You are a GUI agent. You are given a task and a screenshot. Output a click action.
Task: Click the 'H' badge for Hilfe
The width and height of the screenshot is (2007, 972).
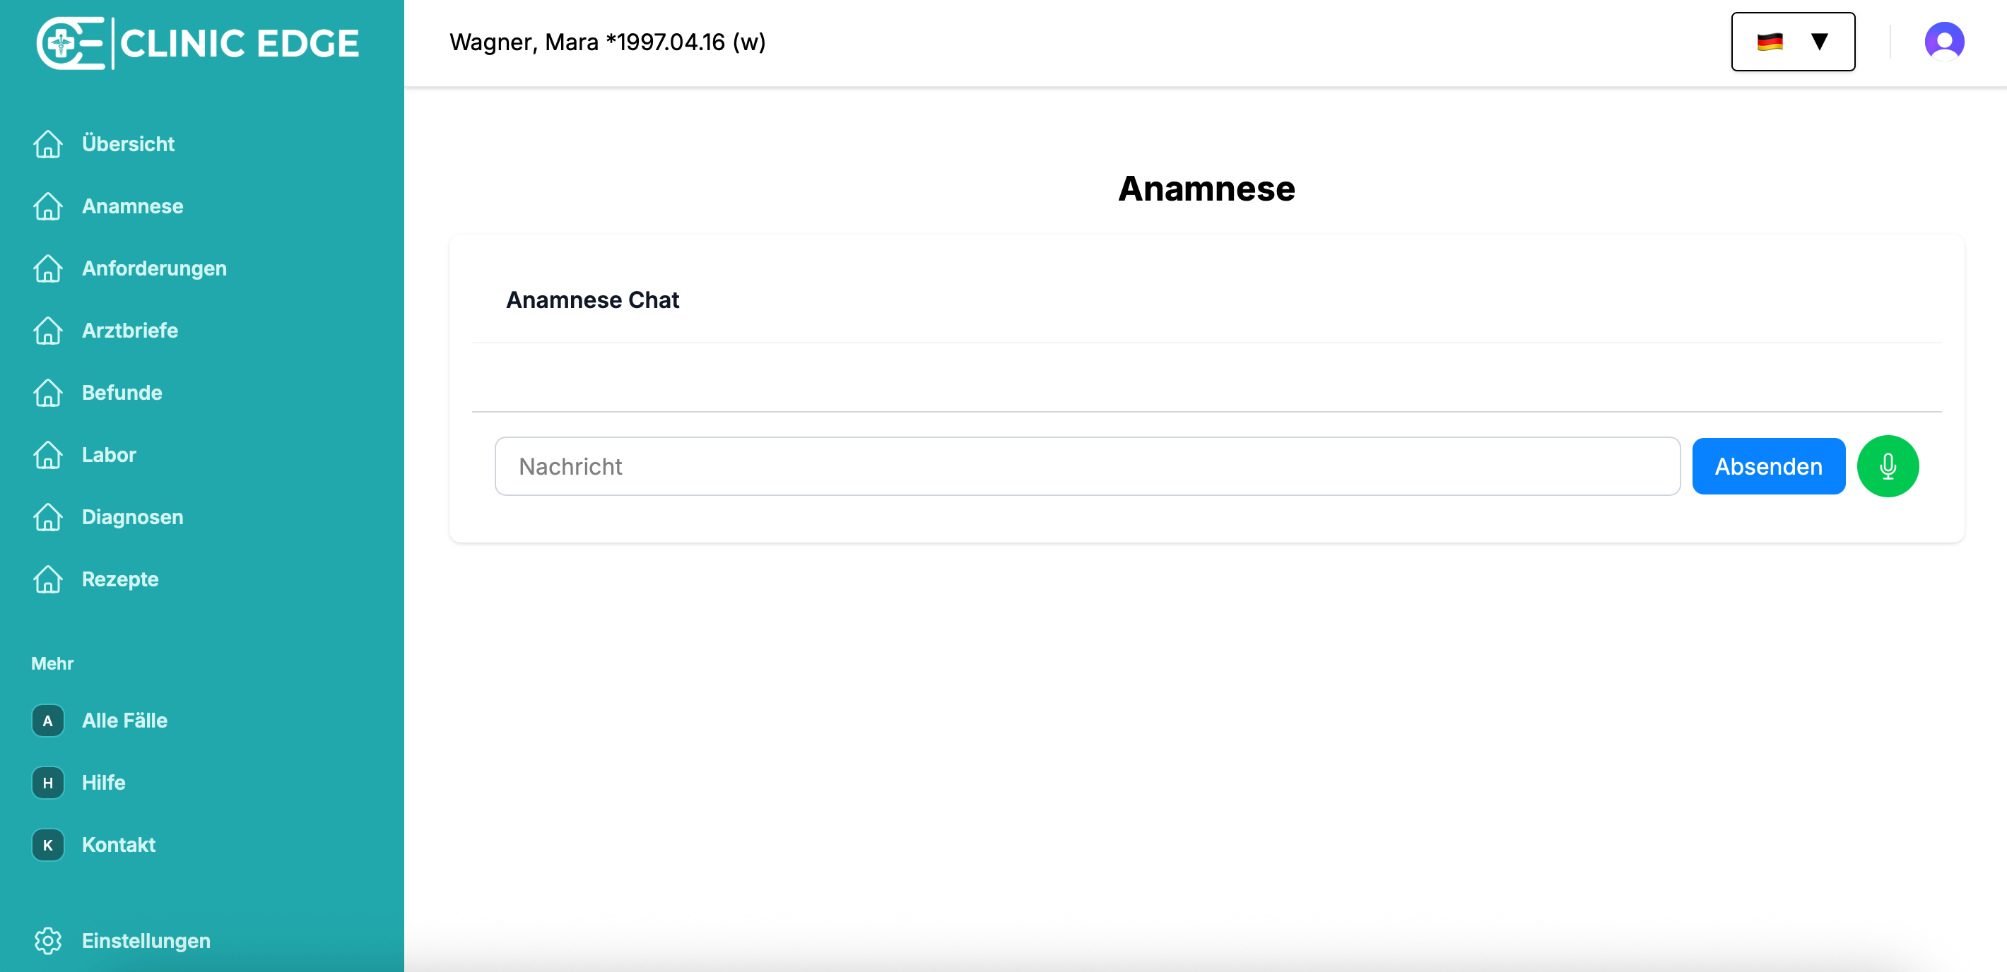[x=47, y=783]
